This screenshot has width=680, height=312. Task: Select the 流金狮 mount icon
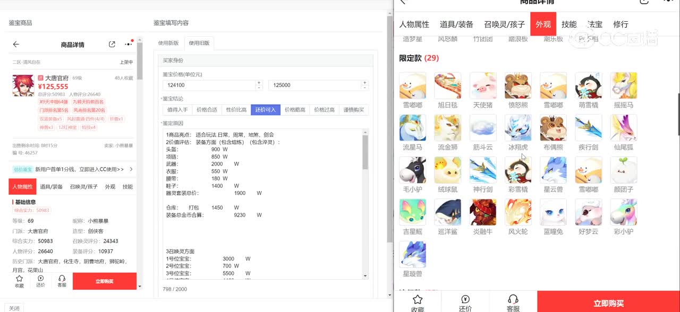pyautogui.click(x=448, y=128)
